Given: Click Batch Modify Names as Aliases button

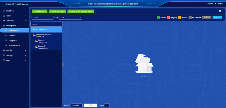Looking at the screenshot, I should (x=81, y=11).
